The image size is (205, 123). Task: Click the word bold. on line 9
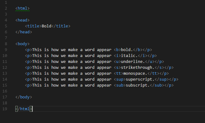[127, 50]
